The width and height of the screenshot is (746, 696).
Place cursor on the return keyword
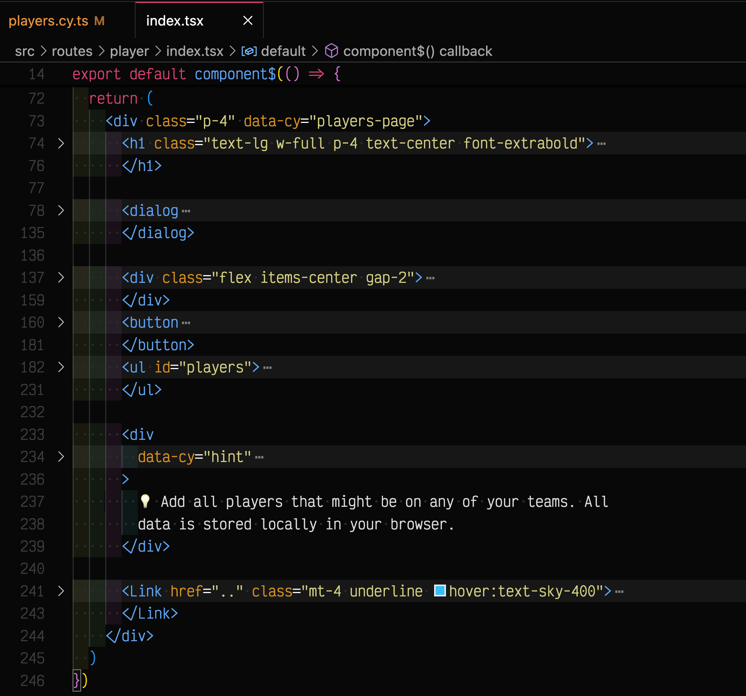coord(113,98)
